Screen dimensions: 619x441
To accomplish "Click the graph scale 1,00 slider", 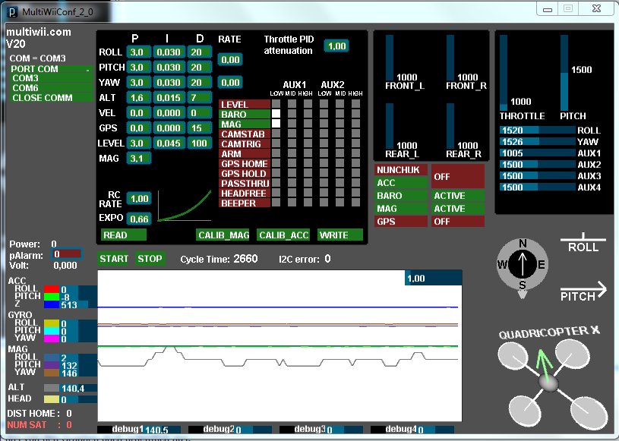I will [x=434, y=278].
